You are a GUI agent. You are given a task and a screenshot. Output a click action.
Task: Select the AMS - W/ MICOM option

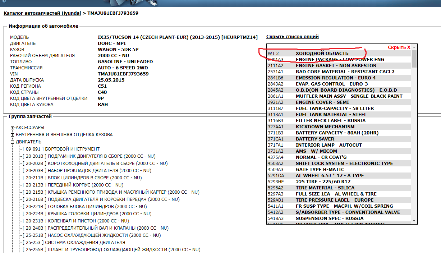click(339, 151)
